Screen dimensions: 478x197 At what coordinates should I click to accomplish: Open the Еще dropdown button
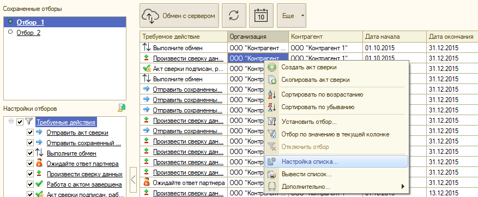pos(292,16)
